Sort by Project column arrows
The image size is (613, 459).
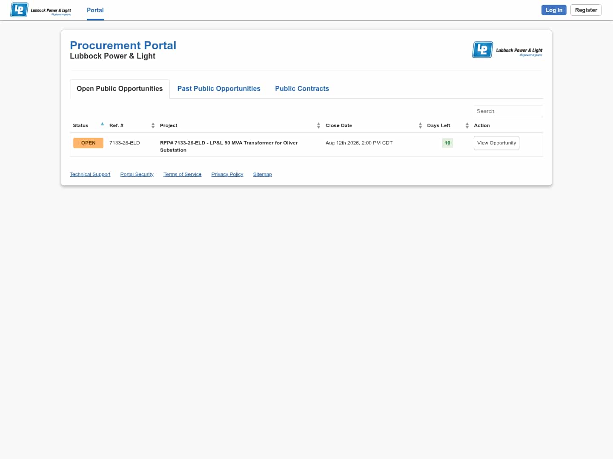point(318,125)
